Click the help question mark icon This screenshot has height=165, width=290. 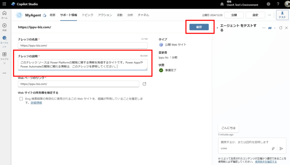[x=278, y=4]
